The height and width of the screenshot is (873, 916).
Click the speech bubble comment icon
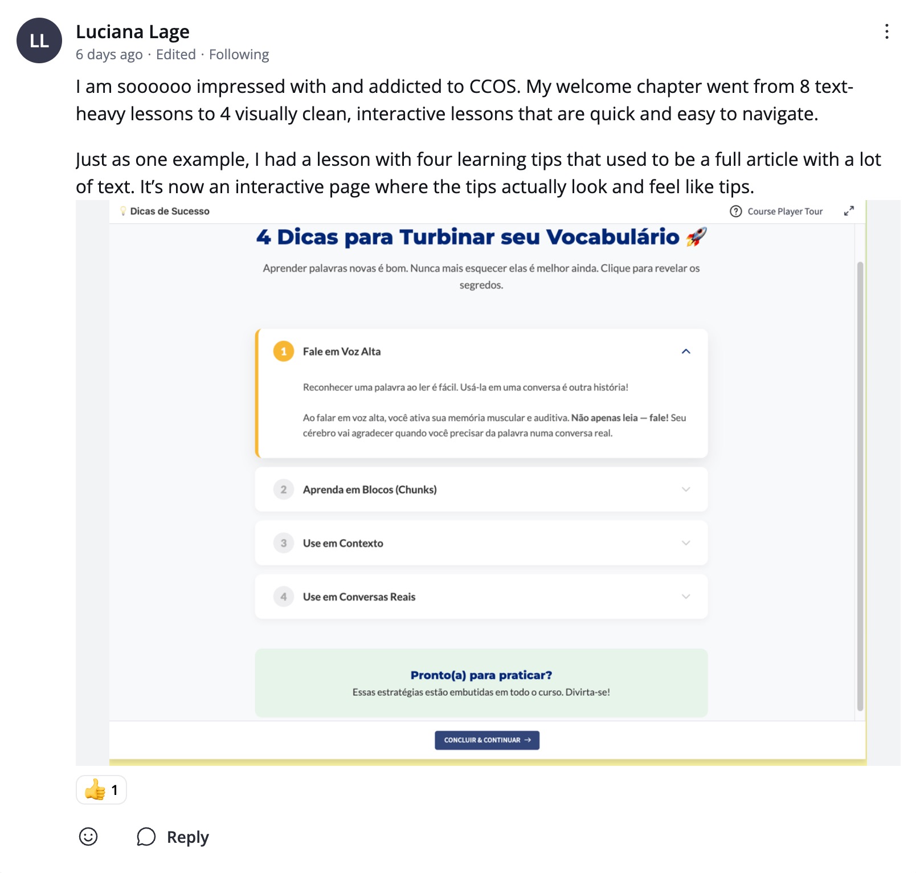click(x=147, y=837)
